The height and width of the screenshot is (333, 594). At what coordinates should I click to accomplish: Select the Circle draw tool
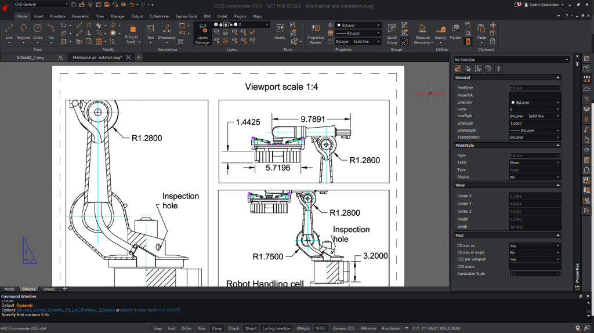pos(38,31)
